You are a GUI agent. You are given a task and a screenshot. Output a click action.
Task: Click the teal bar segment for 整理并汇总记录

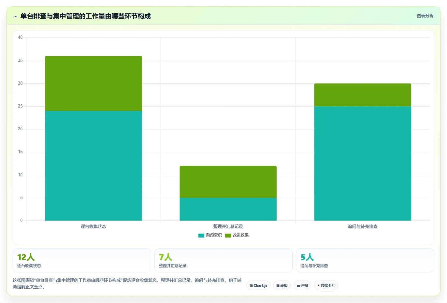[228, 209]
